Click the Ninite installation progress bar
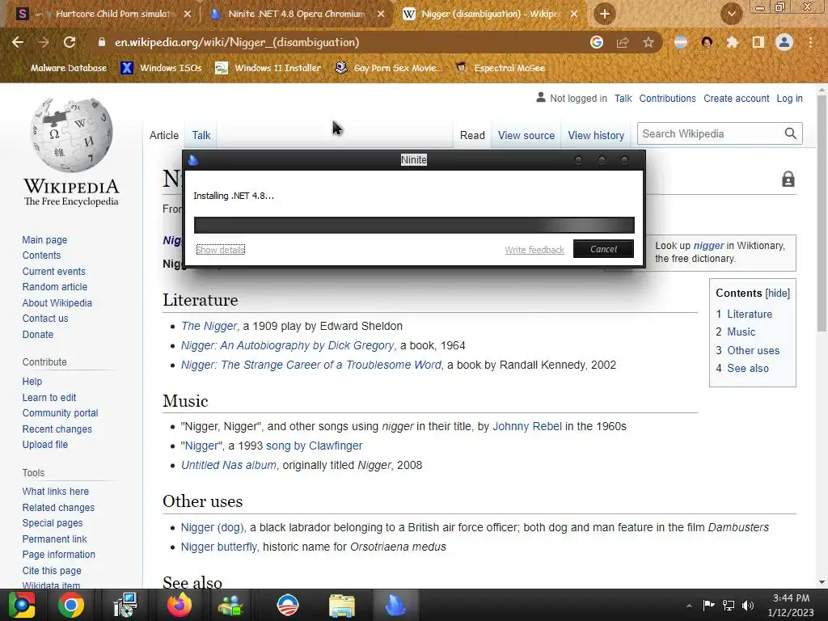The image size is (828, 621). pyautogui.click(x=414, y=225)
